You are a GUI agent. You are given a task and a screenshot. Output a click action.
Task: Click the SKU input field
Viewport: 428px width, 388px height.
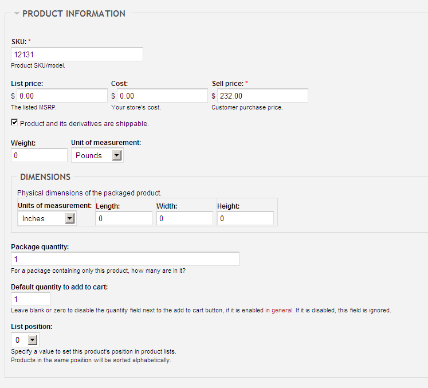point(77,54)
